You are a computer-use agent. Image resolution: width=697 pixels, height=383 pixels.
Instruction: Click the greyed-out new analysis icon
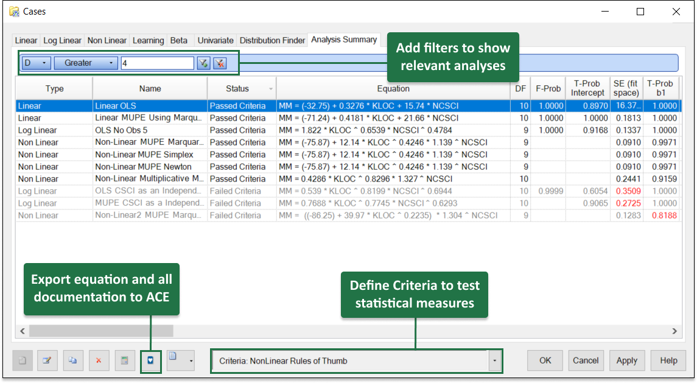coord(23,360)
